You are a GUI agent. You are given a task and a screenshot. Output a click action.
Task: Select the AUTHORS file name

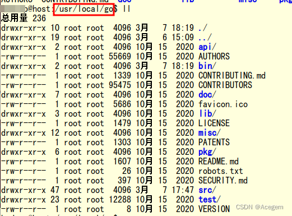[x=214, y=57]
